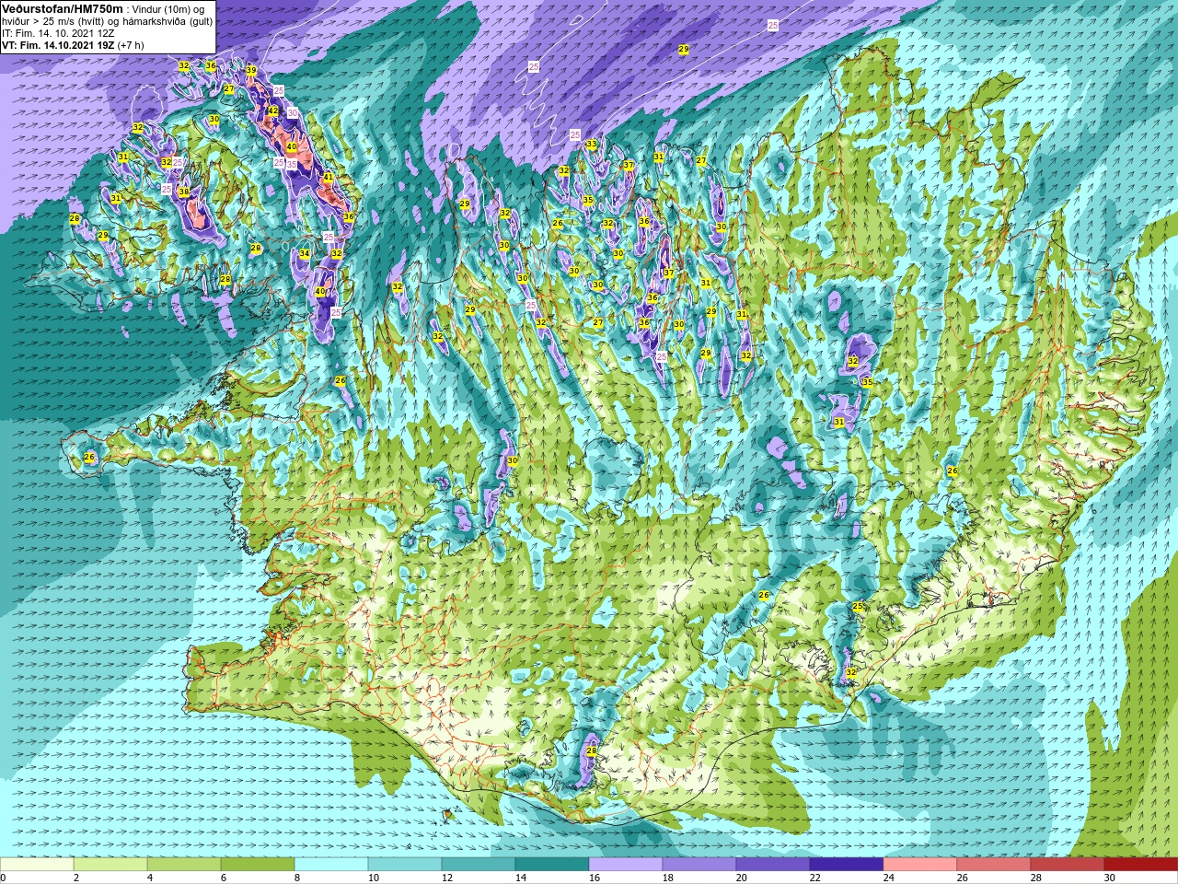Image resolution: width=1178 pixels, height=884 pixels.
Task: Click the yellow gust marker labeled 25
Action: 858,607
